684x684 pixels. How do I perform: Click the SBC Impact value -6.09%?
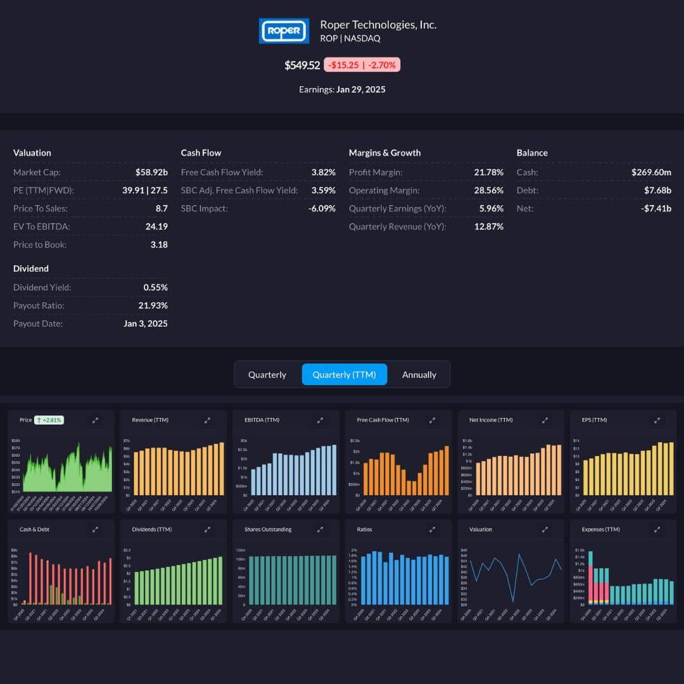[322, 208]
